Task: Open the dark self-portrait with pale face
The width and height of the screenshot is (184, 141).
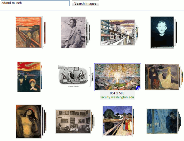Action: tap(162, 32)
